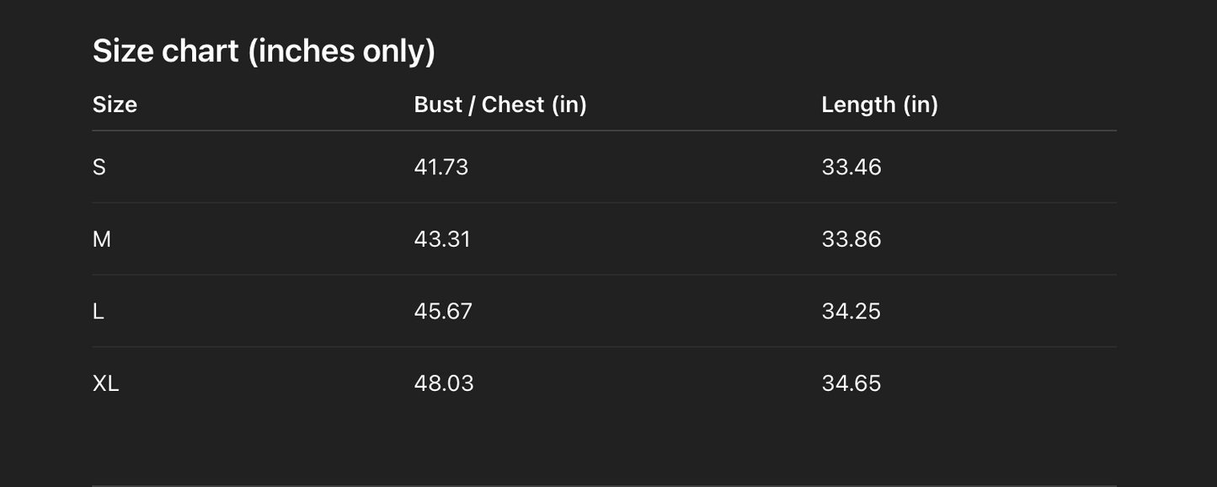
Task: Select the L size row label
Action: tap(99, 312)
